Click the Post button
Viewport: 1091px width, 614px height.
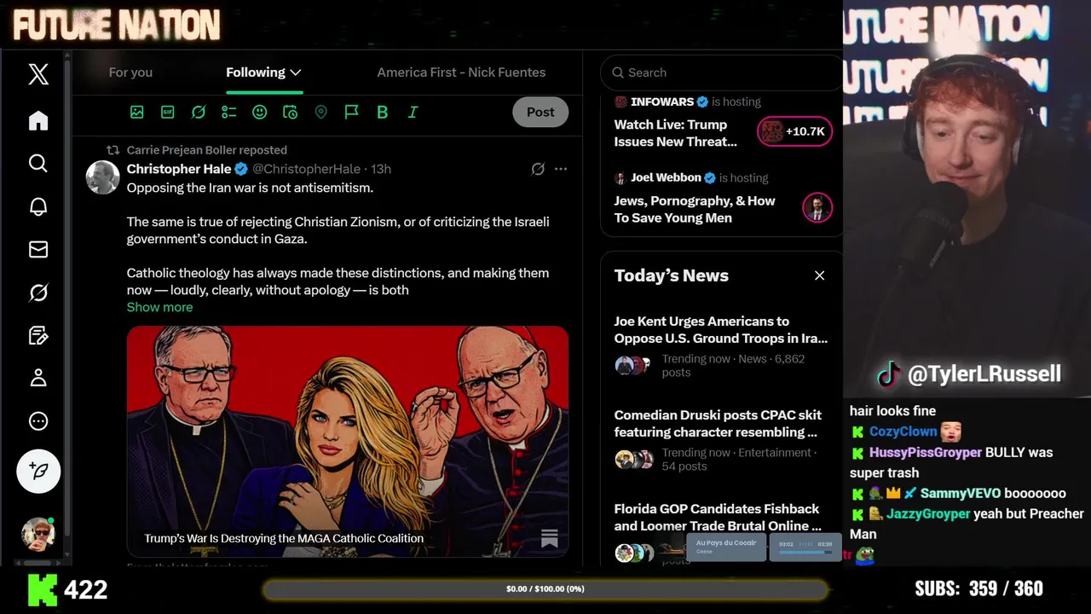click(x=540, y=112)
